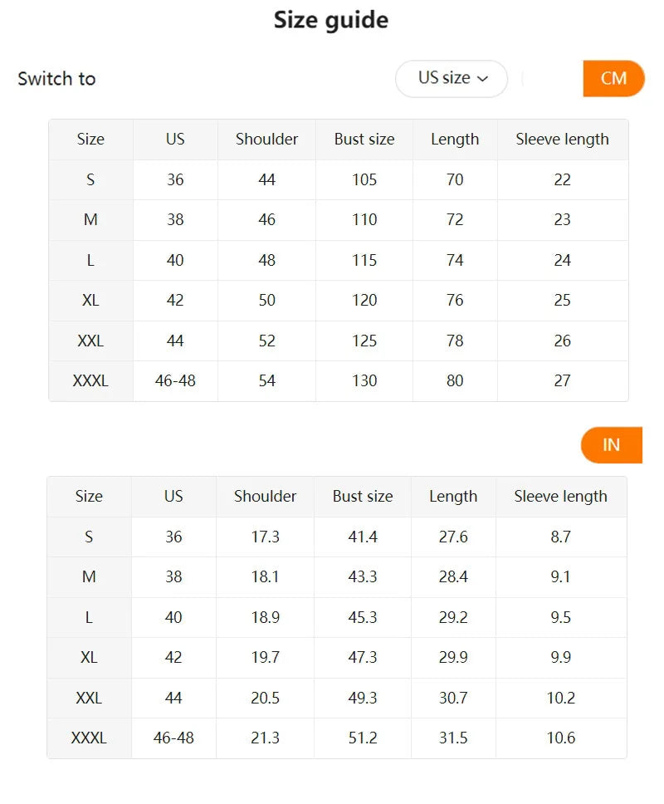Screen dimensions: 664x804
Task: Click the Shoulder header of the CM table
Action: click(266, 139)
